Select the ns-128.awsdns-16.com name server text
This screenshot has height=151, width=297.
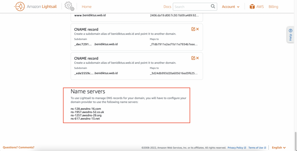[86, 109]
